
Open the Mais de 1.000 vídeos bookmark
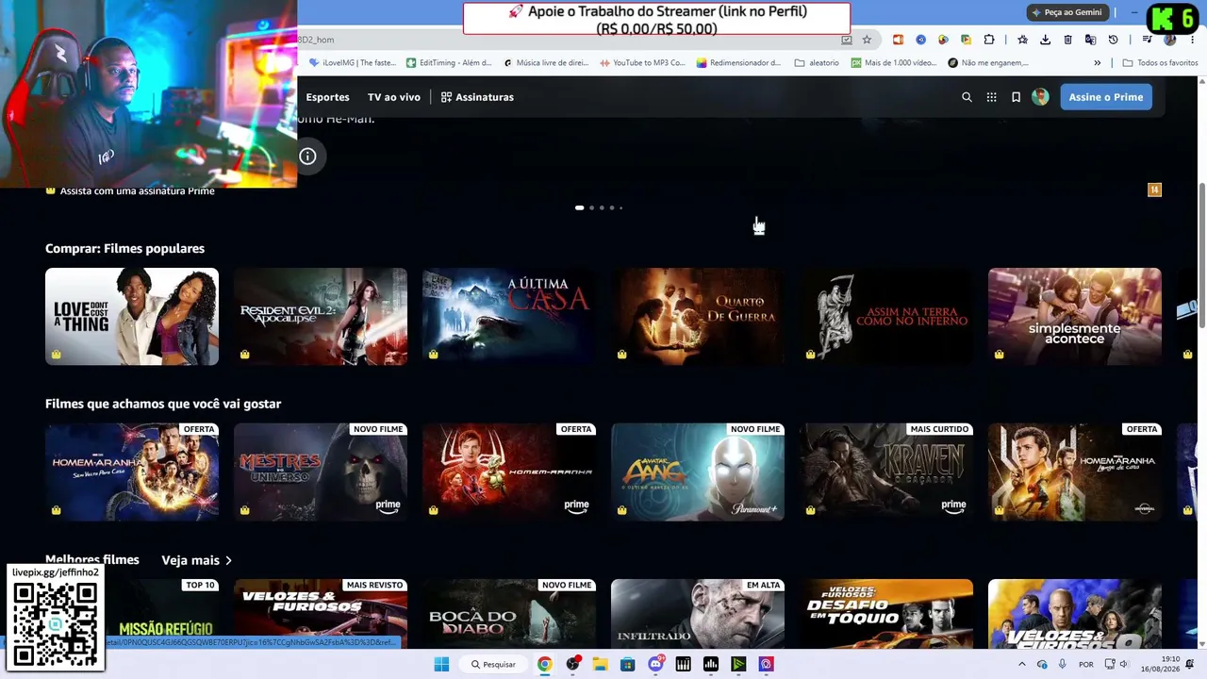tap(894, 63)
